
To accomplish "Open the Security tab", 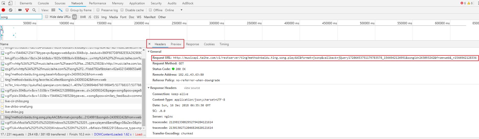I will click(x=156, y=3).
